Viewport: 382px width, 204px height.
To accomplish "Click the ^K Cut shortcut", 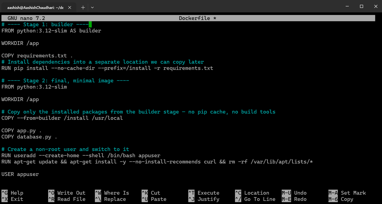I will (x=151, y=193).
